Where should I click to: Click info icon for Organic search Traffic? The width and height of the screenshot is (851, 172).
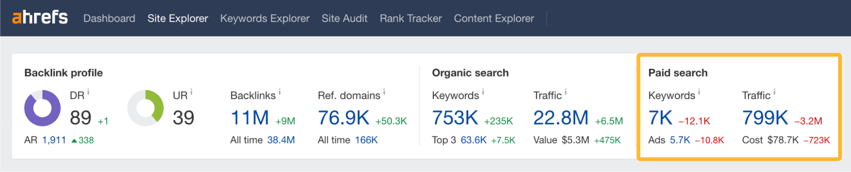(566, 92)
